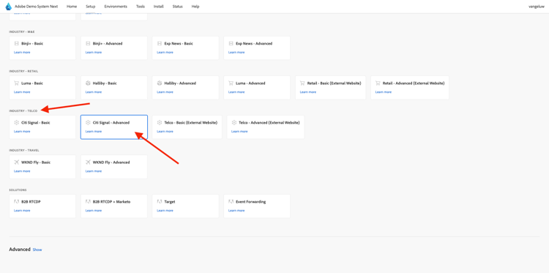Click the Adobe icon on B2B RTCDP card
The width and height of the screenshot is (549, 273).
click(x=16, y=202)
